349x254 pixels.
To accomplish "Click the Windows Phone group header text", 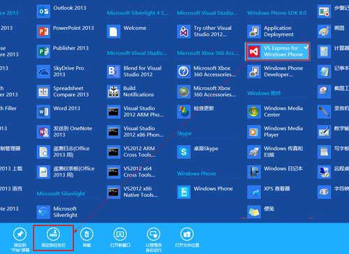I will point(197,174).
